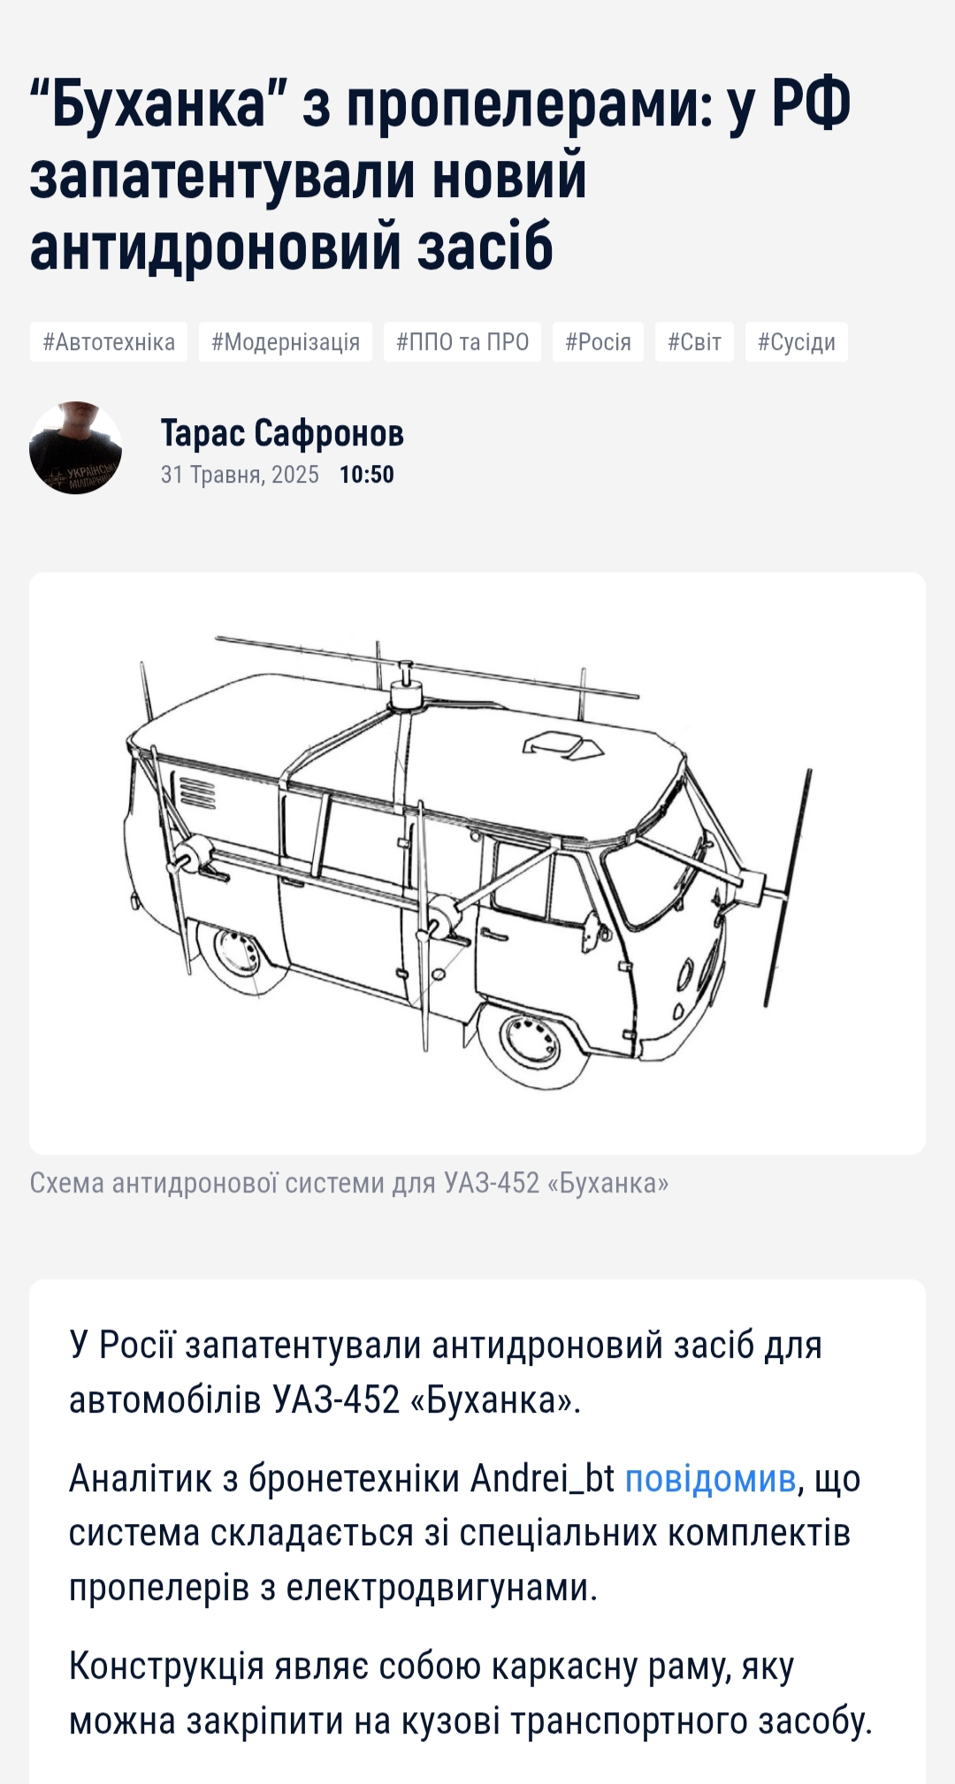Screen dimensions: 955x1784
Task: Click the paragraph starting Конструкція являє собою
Action: point(470,1694)
